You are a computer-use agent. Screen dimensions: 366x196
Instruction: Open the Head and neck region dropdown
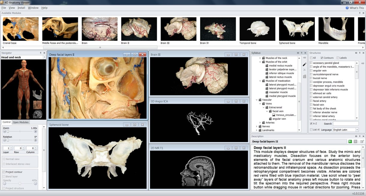44,57
